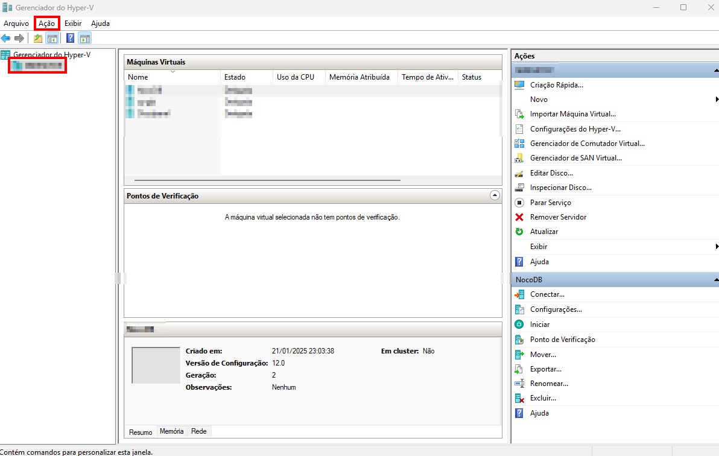Click Iniciar to start NocoDB VM
The height and width of the screenshot is (456, 719).
539,325
